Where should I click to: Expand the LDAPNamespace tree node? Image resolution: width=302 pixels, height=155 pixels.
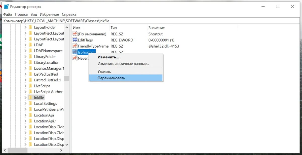pyautogui.click(x=25, y=51)
